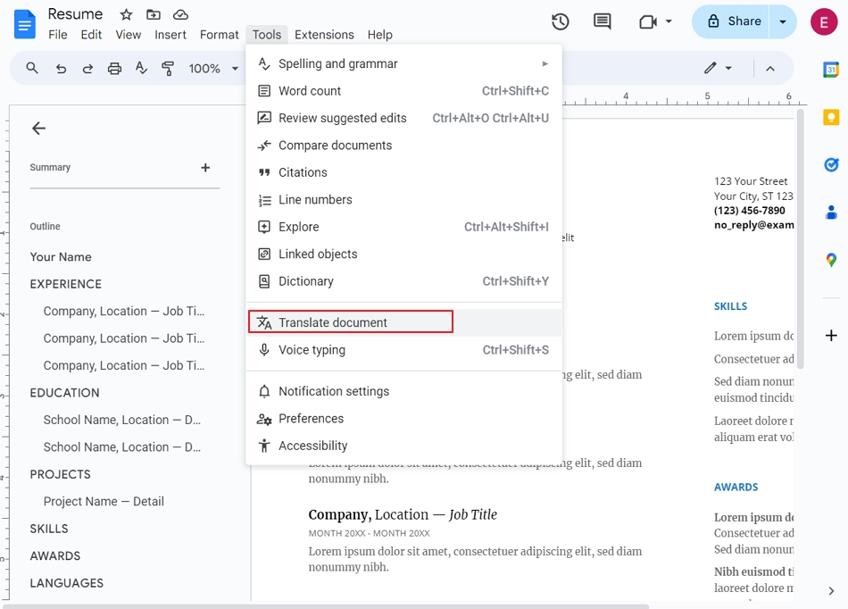Select the paint format roller icon

click(x=168, y=69)
